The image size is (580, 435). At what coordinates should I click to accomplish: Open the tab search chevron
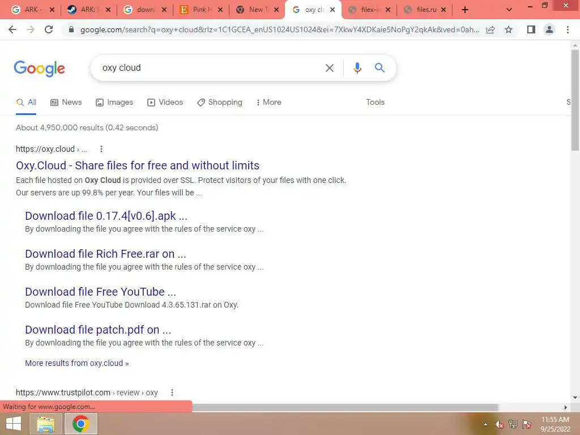509,10
